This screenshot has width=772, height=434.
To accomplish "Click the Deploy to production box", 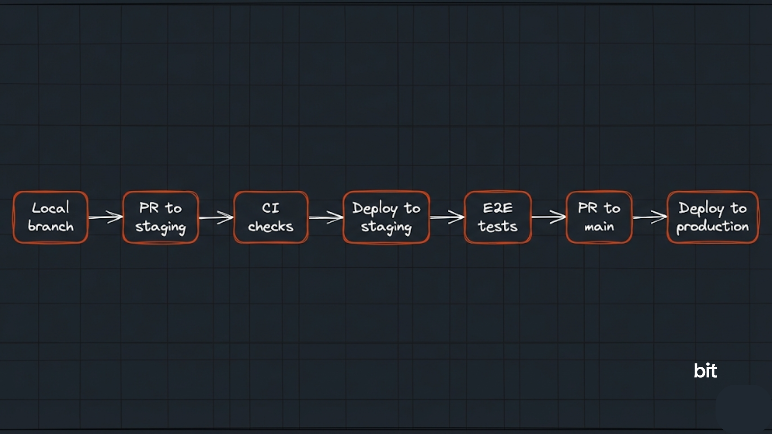I will (712, 217).
